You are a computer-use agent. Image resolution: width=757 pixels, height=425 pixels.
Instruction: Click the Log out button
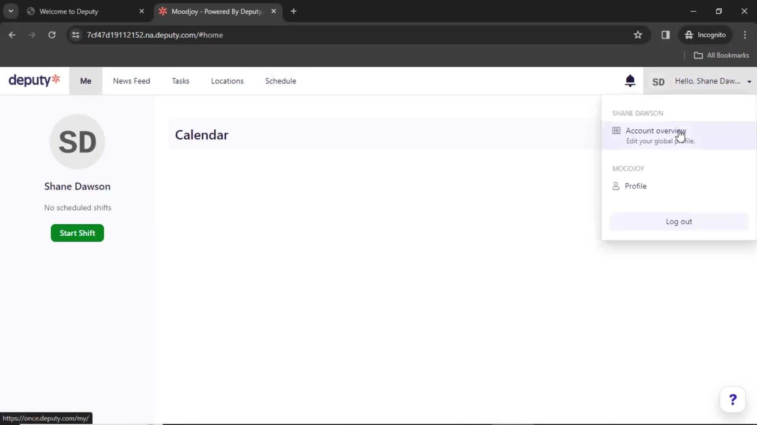pos(679,221)
